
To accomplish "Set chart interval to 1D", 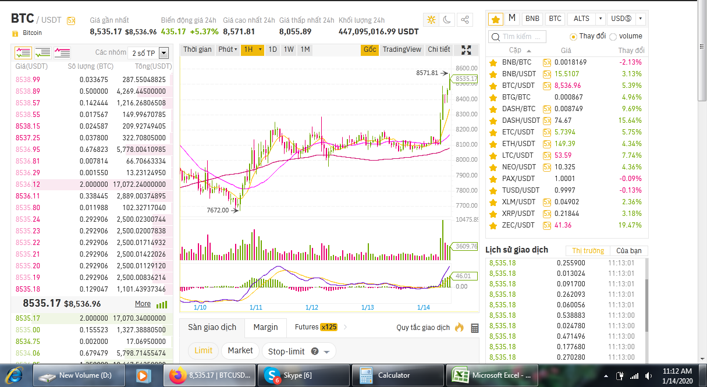I will pyautogui.click(x=272, y=49).
